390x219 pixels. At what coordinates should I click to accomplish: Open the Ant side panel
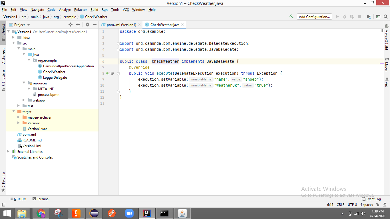click(387, 82)
